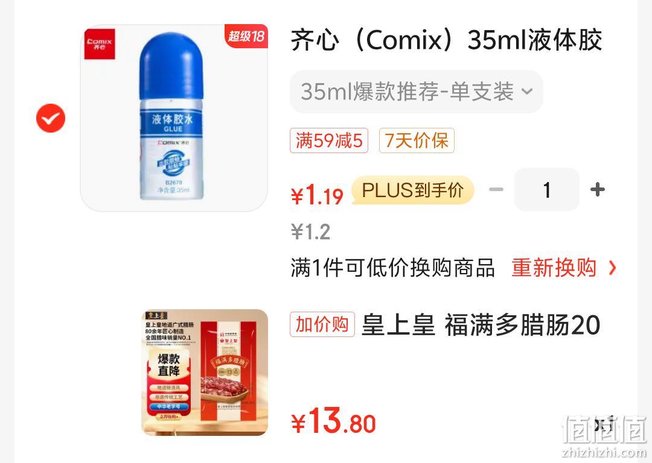Tap the Comix brand logo on image
This screenshot has height=463, width=652.
click(x=100, y=44)
